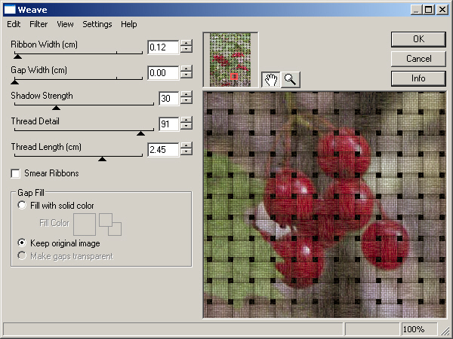Screen dimensions: 453x339
Task: Click the Thread Length slider handle
Action: click(x=102, y=159)
